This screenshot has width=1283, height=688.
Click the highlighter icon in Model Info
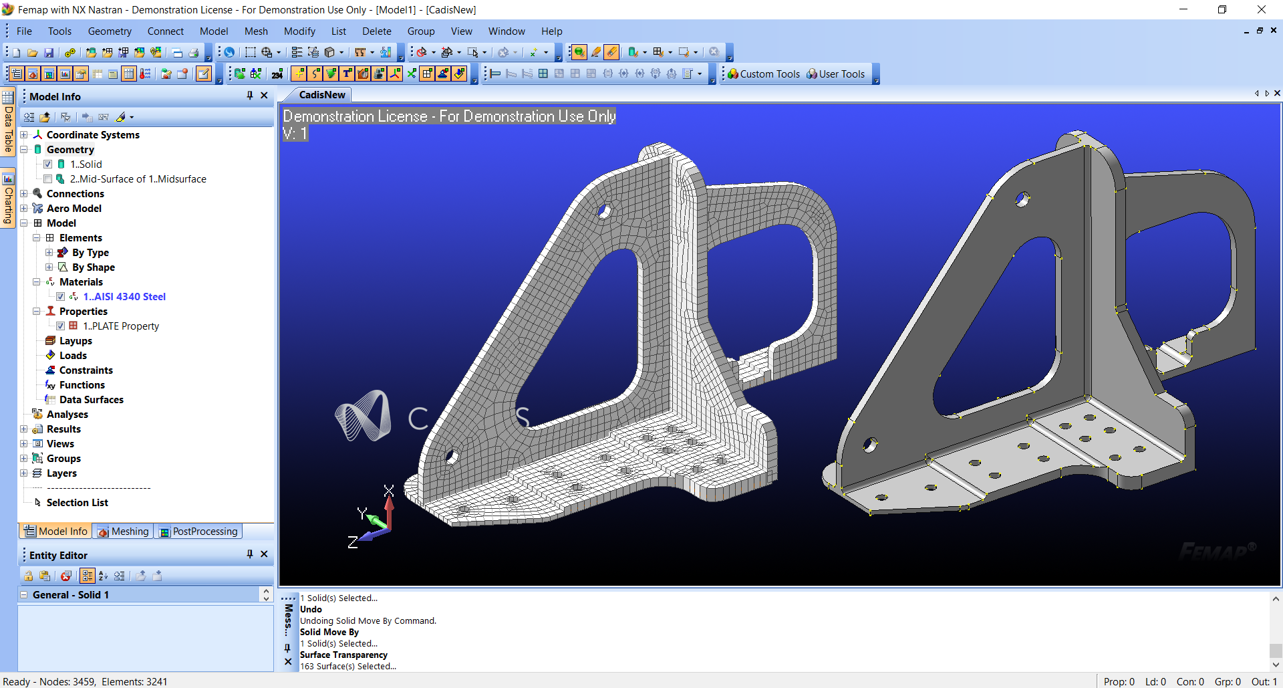point(121,117)
